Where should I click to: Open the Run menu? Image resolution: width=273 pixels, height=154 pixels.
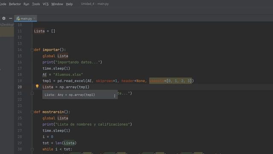(x=26, y=4)
